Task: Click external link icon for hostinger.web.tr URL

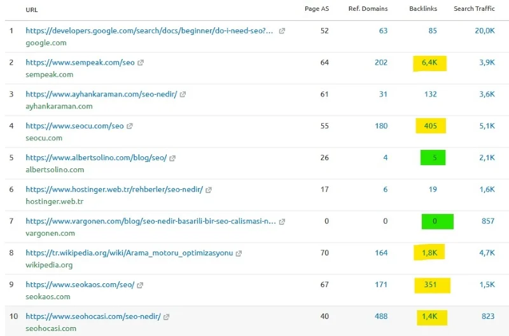Action: tap(209, 190)
